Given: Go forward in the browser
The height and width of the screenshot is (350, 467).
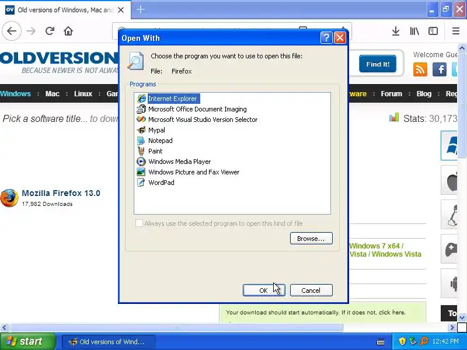Looking at the screenshot, I should coord(31,31).
